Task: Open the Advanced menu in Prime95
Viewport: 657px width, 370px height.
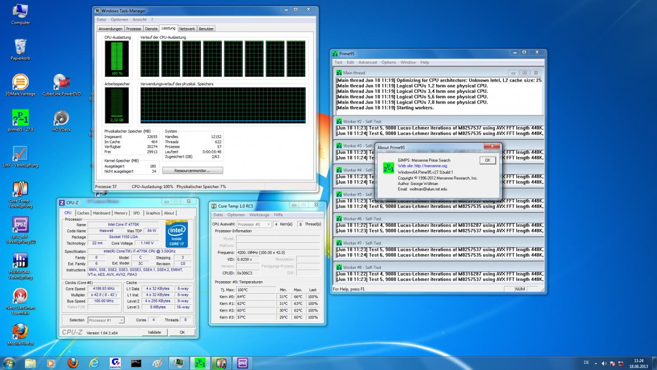Action: click(367, 62)
